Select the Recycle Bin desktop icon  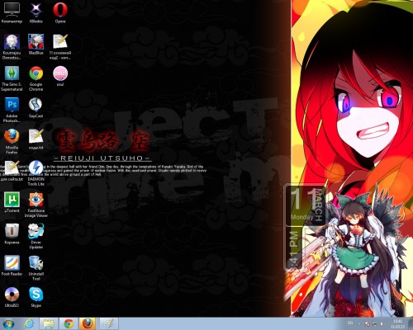(12, 233)
